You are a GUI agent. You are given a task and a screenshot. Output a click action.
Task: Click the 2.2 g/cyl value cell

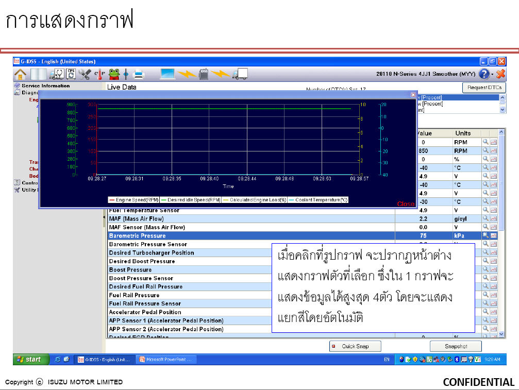point(423,218)
